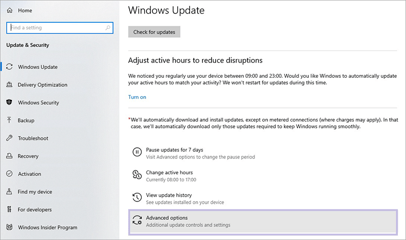Type in the Find a setting box
This screenshot has height=240, width=406.
tap(59, 28)
